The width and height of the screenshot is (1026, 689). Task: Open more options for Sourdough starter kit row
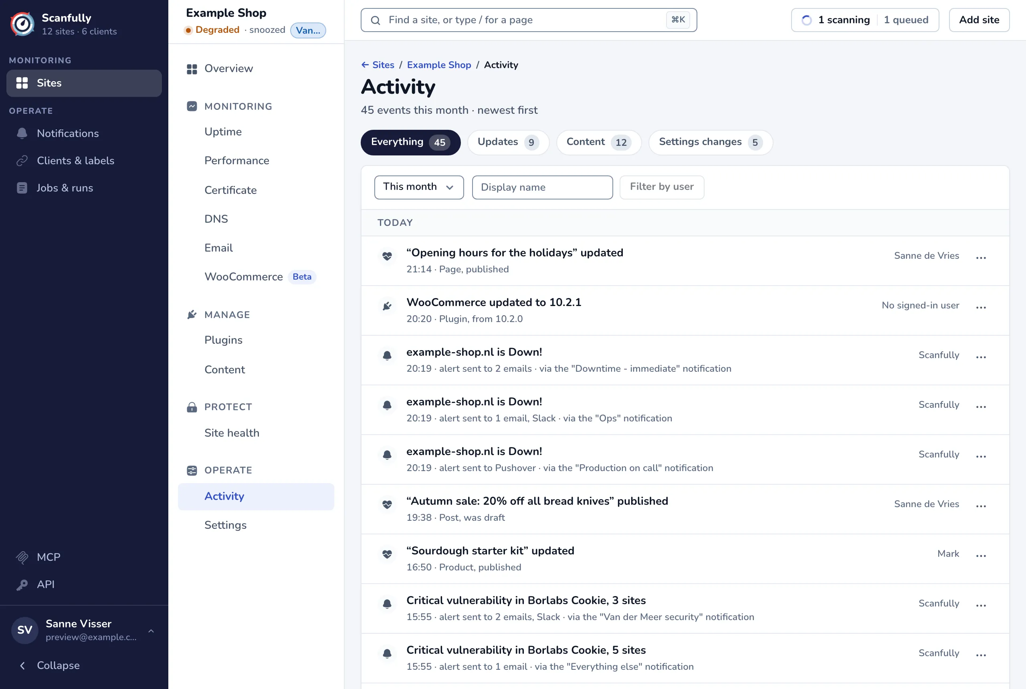981,556
